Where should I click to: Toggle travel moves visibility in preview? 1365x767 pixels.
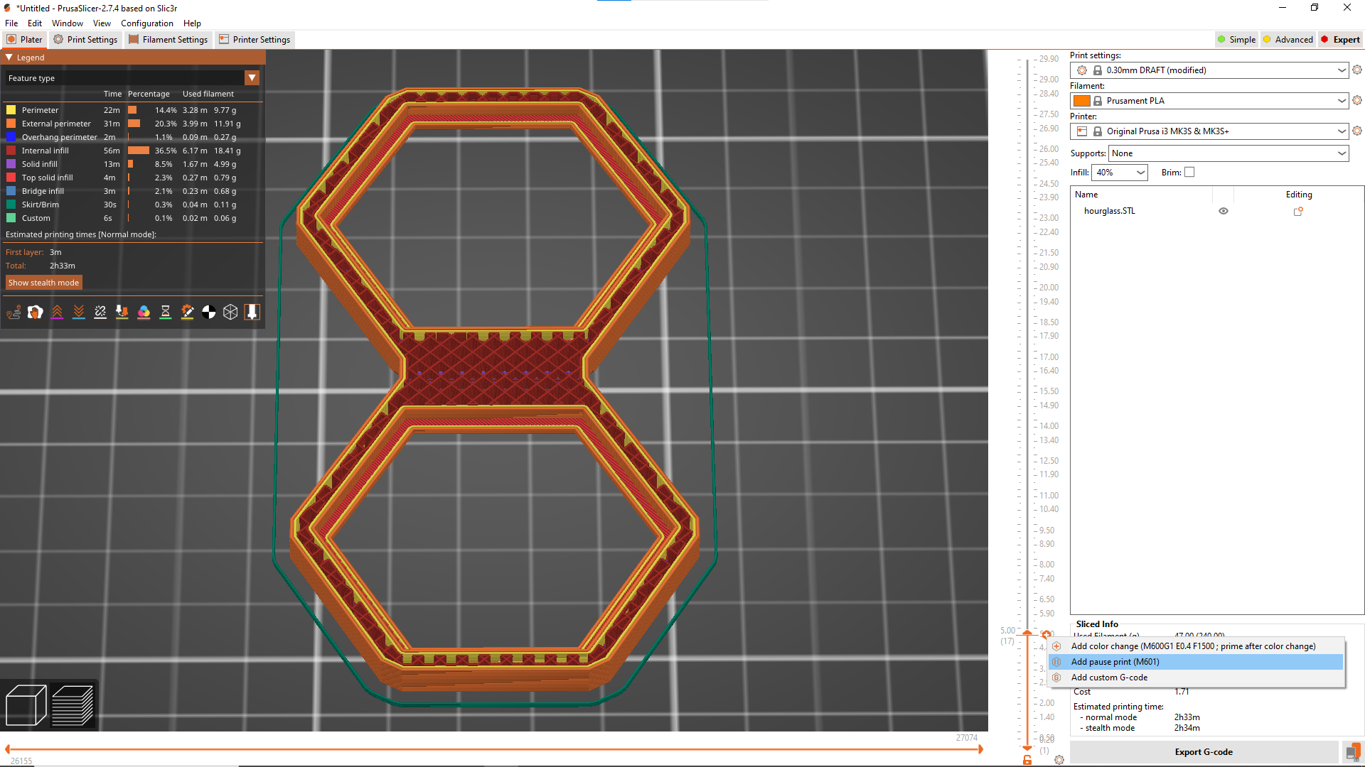pyautogui.click(x=14, y=312)
